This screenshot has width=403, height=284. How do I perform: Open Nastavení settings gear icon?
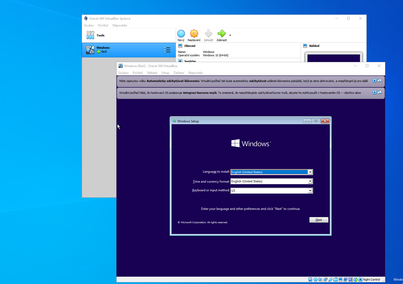(194, 34)
